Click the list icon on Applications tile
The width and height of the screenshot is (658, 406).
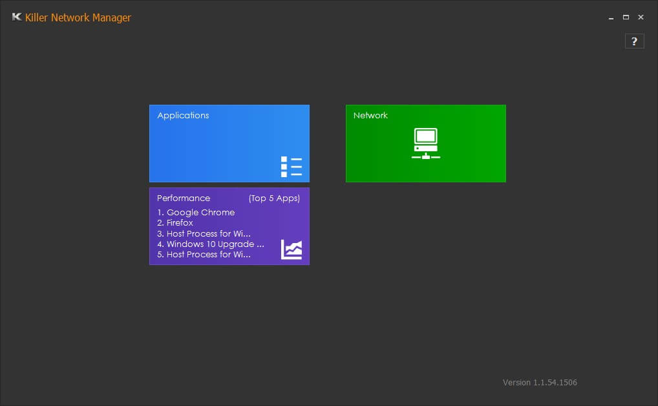pos(291,166)
